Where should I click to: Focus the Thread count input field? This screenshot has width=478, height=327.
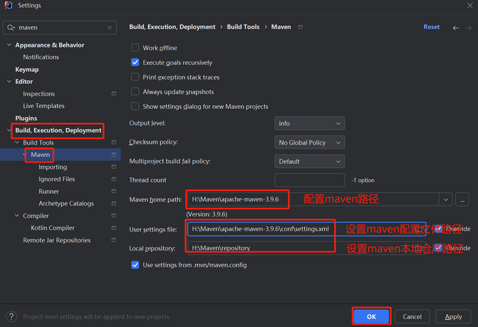309,180
